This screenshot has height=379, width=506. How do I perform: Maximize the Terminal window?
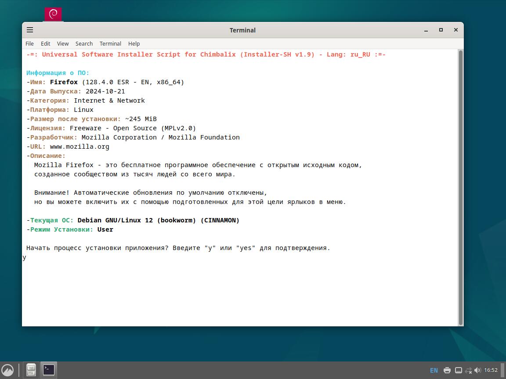point(441,30)
